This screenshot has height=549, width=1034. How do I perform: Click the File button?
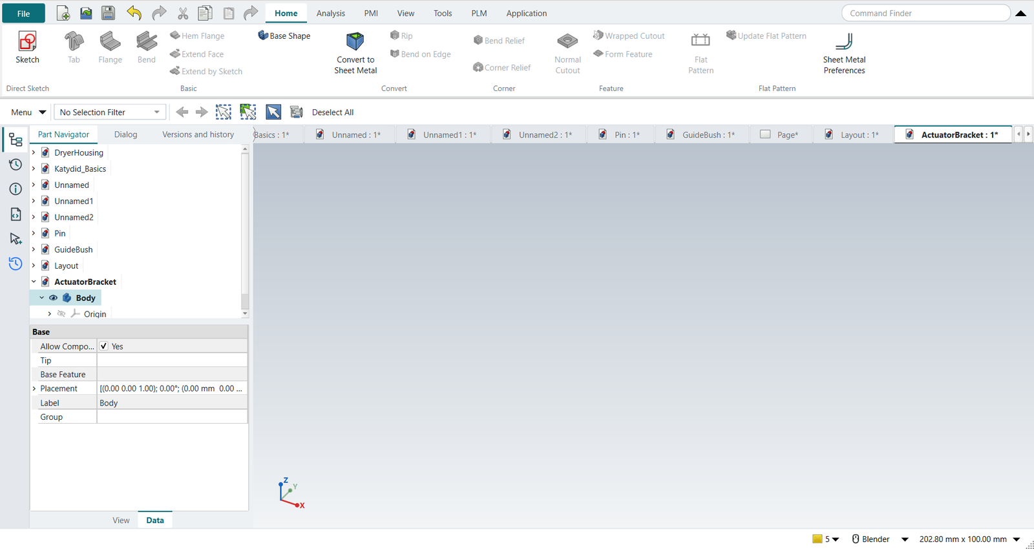tap(23, 14)
